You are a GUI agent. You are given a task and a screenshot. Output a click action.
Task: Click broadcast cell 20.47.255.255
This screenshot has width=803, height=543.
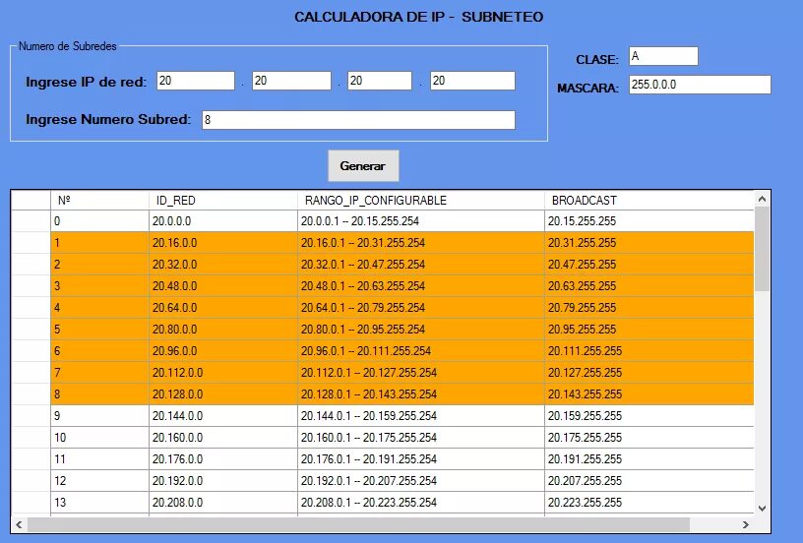649,265
